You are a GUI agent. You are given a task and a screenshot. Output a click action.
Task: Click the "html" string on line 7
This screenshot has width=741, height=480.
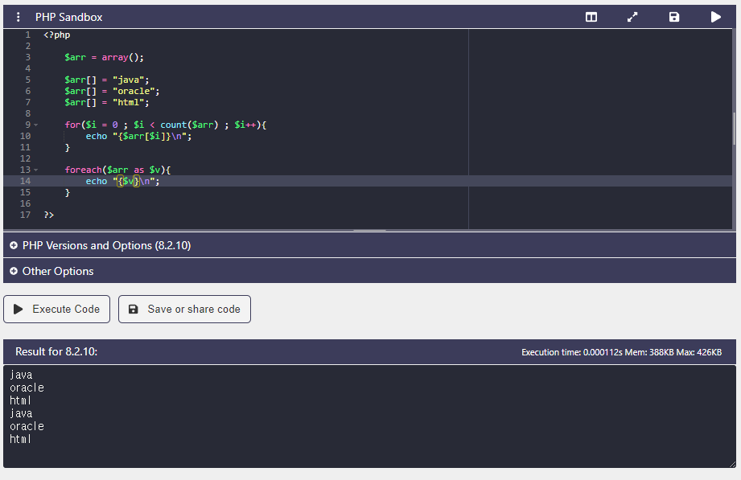click(128, 103)
